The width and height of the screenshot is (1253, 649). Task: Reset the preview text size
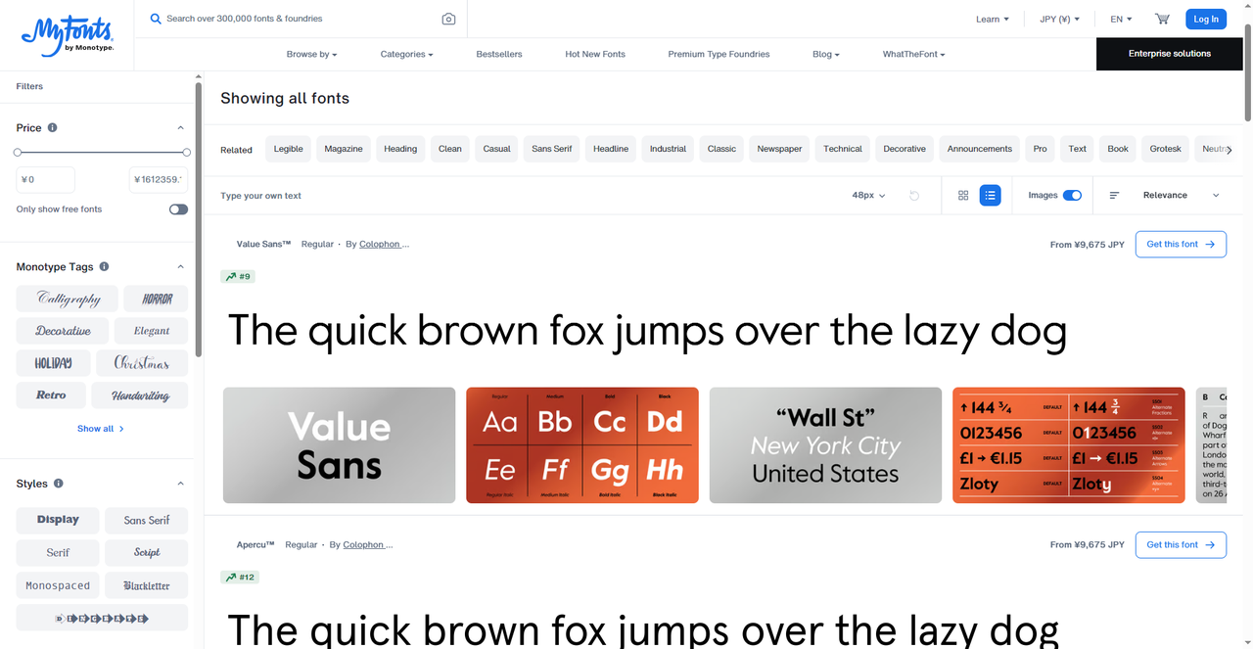(914, 196)
